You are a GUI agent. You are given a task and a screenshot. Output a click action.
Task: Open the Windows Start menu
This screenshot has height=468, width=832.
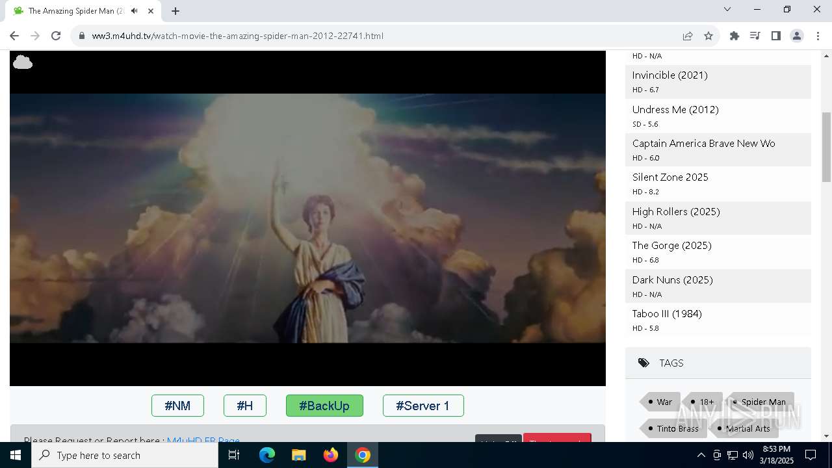click(16, 455)
